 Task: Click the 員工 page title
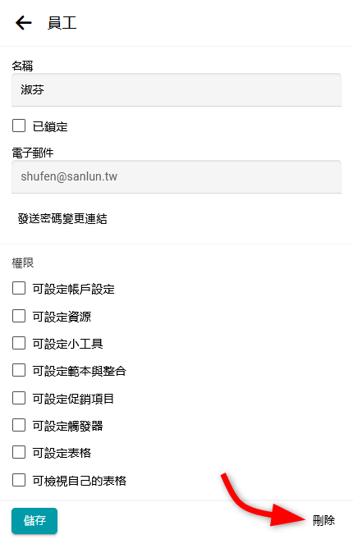(x=62, y=23)
